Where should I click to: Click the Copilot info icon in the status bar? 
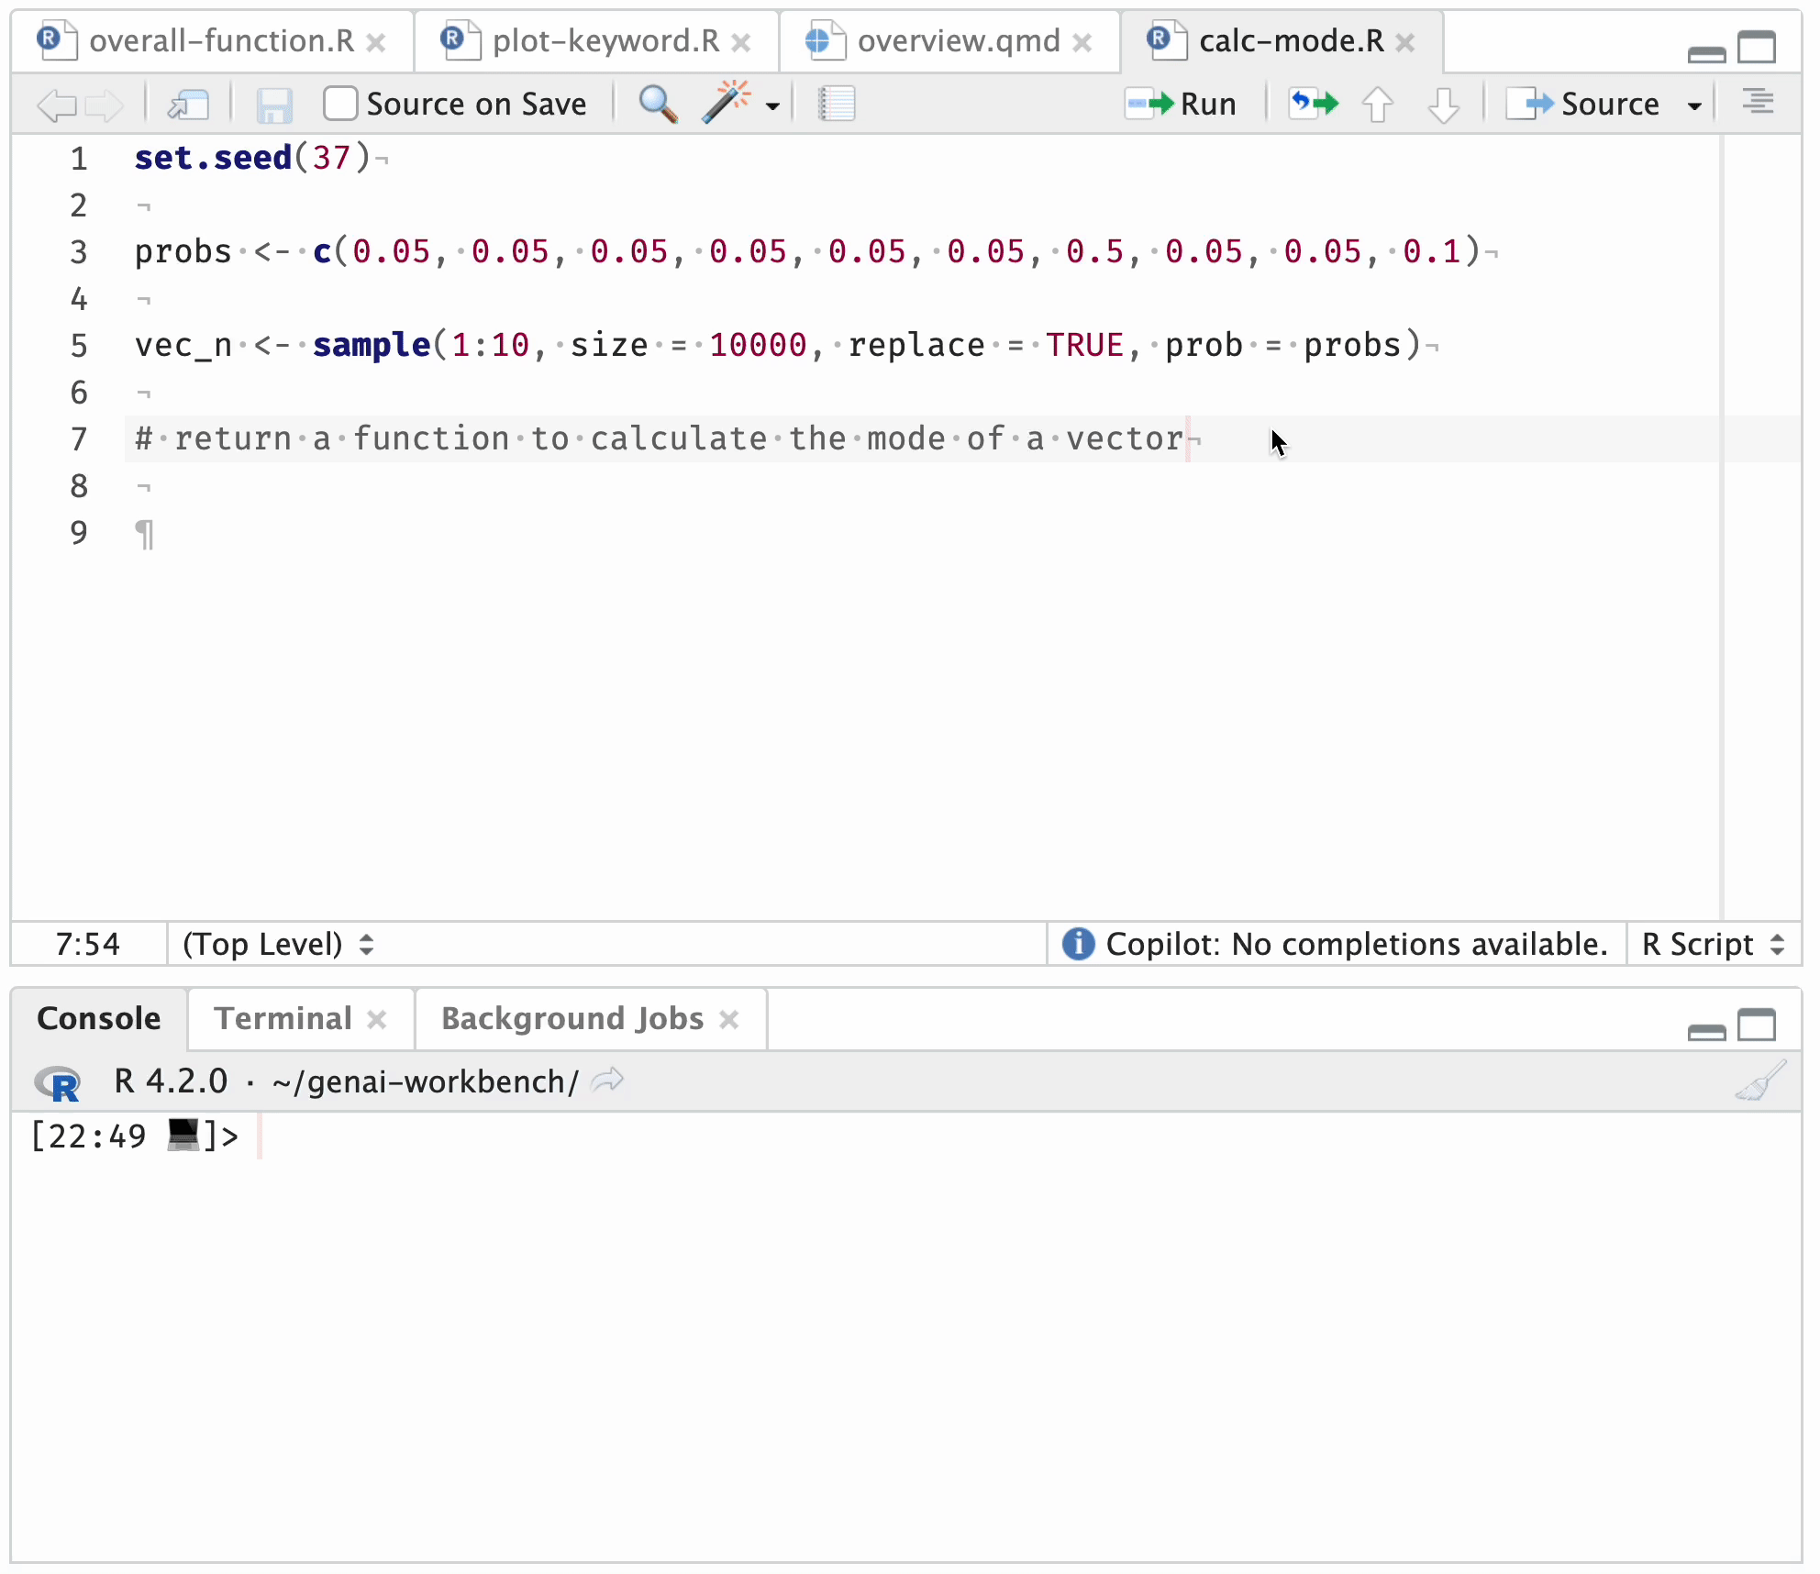pyautogui.click(x=1078, y=944)
